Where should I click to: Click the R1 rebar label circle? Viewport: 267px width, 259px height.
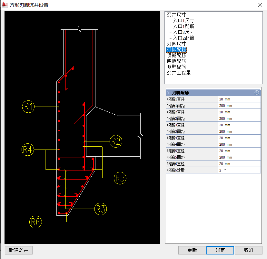[x=28, y=107]
